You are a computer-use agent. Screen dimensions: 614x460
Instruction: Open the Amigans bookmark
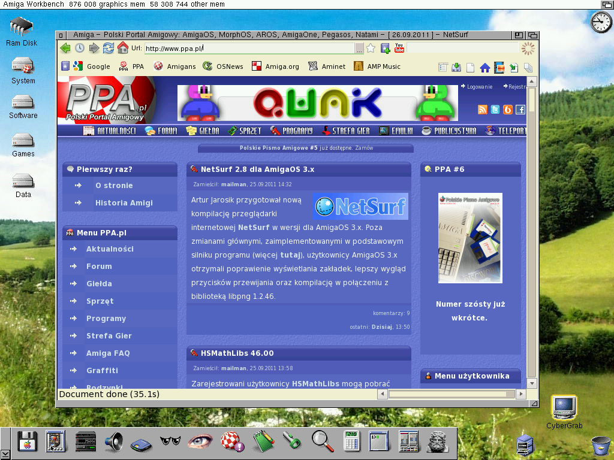coord(174,66)
